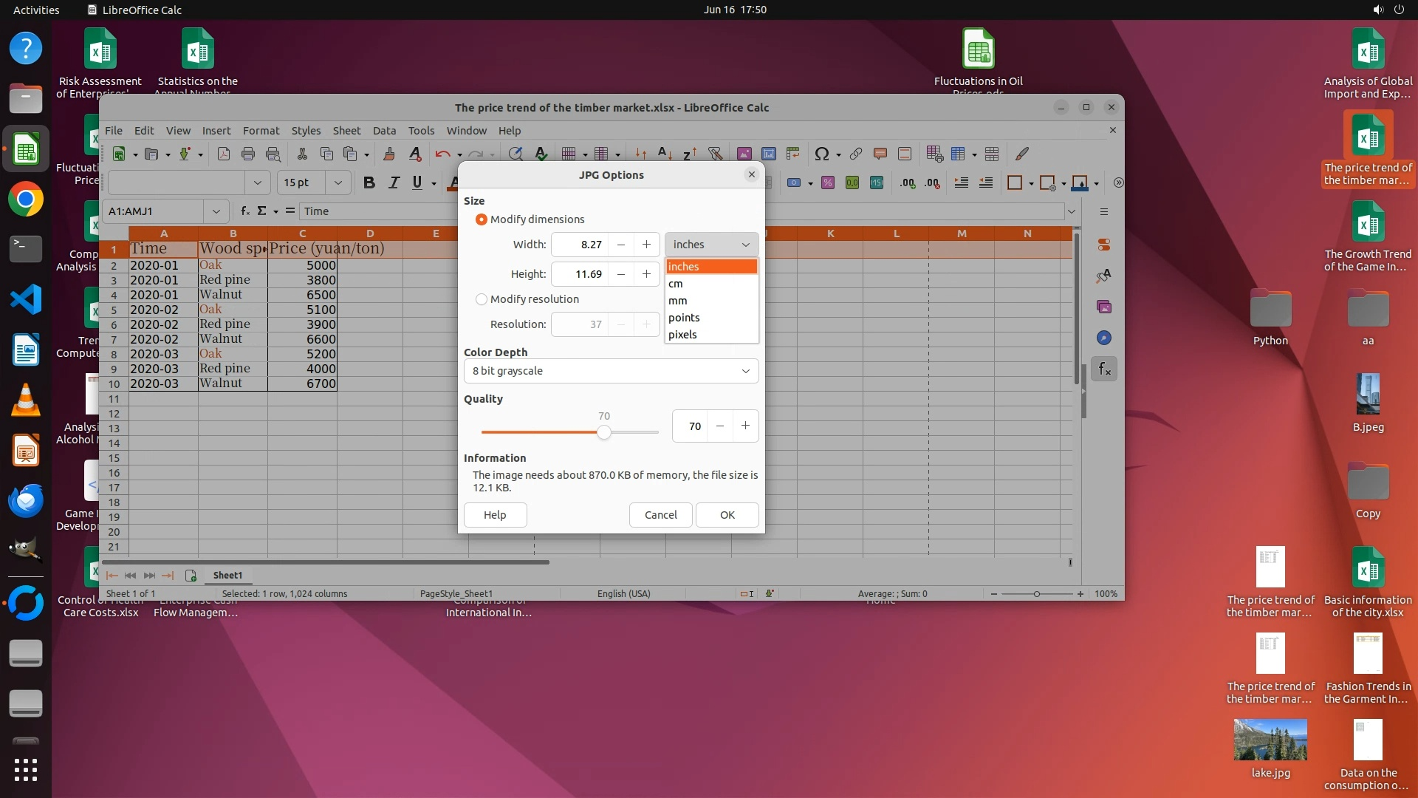The image size is (1418, 798).
Task: Click the Print toolbar icon
Action: pyautogui.click(x=248, y=154)
